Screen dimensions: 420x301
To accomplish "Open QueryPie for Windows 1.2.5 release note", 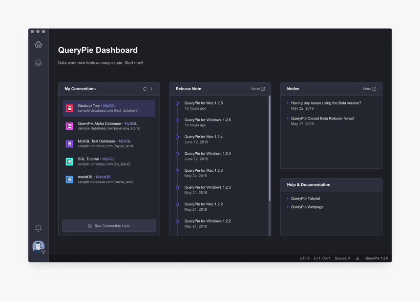I will tap(208, 120).
